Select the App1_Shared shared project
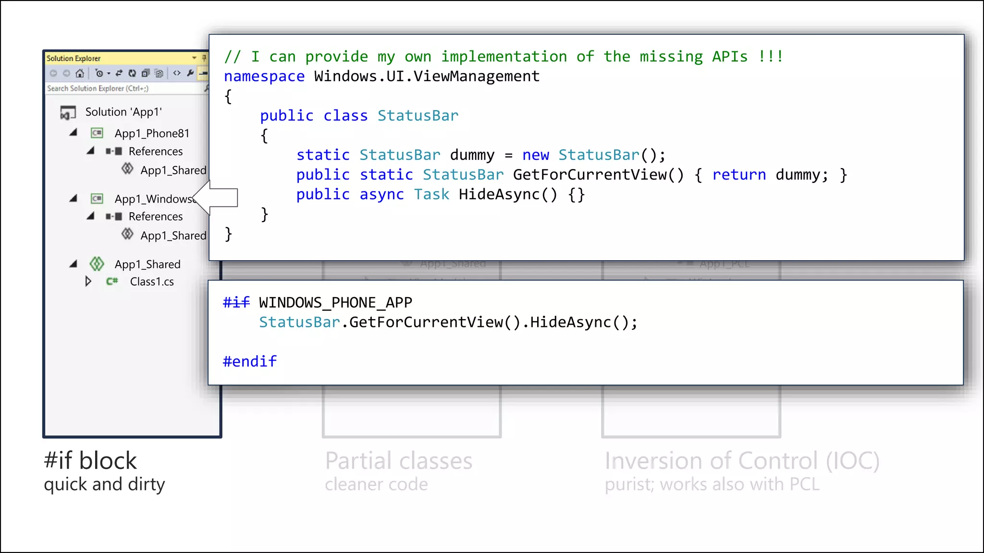Screen dimensions: 984x553 coord(148,264)
